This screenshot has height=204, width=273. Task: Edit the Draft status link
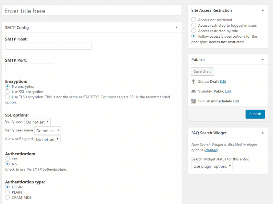[x=223, y=82]
